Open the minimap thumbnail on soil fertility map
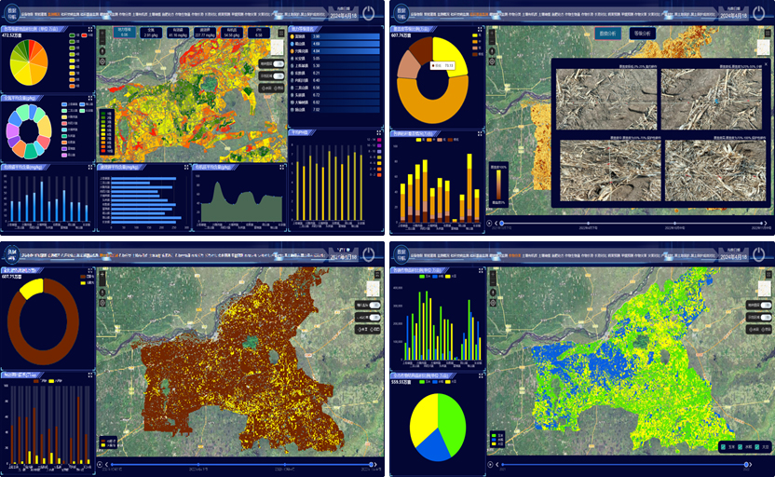 277,48
